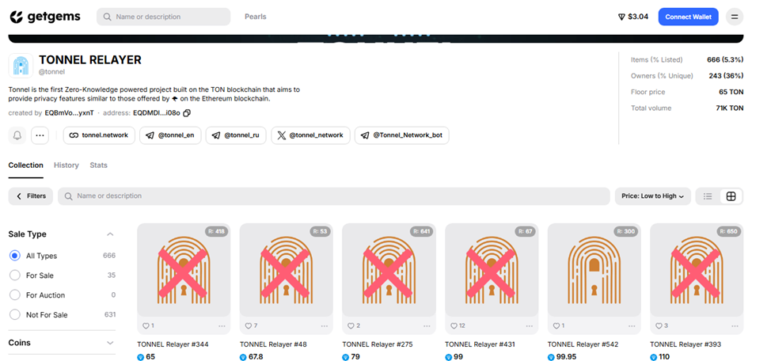Open the Price: Low to High dropdown
771x361 pixels.
(x=652, y=196)
